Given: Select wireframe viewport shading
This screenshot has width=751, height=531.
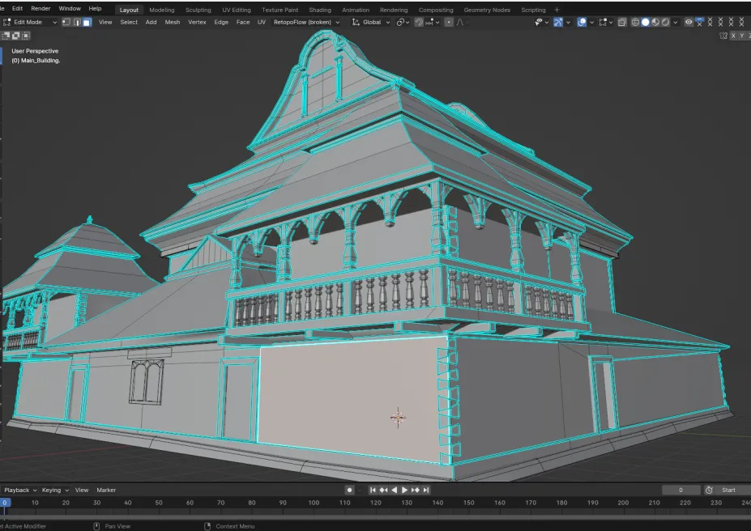Looking at the screenshot, I should point(635,22).
